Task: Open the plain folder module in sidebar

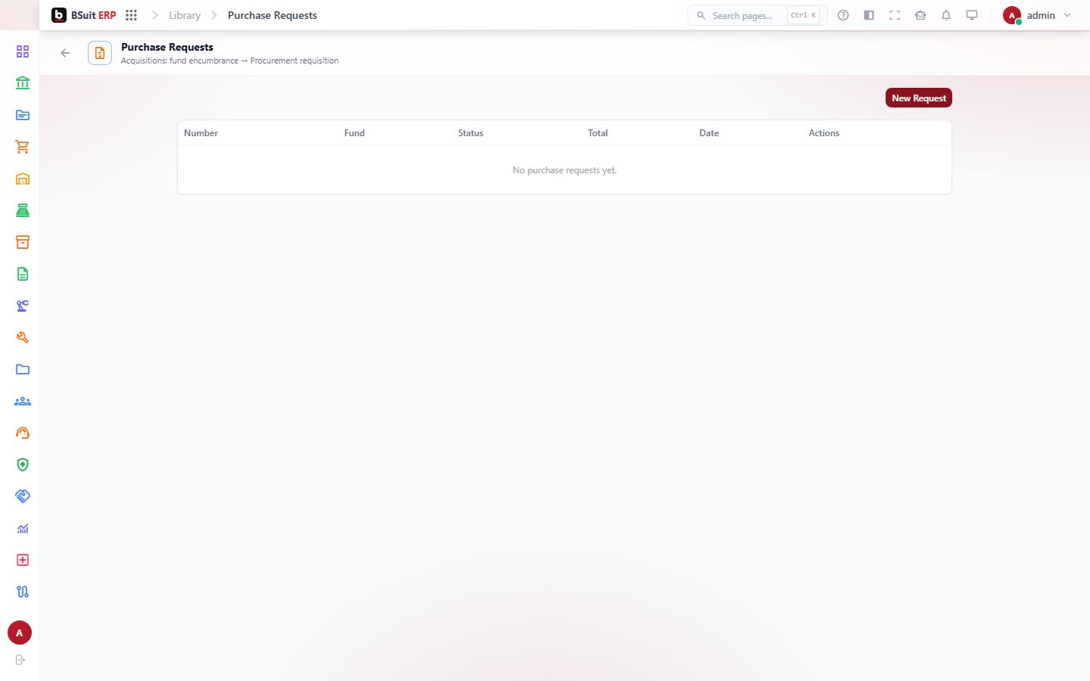Action: click(23, 369)
